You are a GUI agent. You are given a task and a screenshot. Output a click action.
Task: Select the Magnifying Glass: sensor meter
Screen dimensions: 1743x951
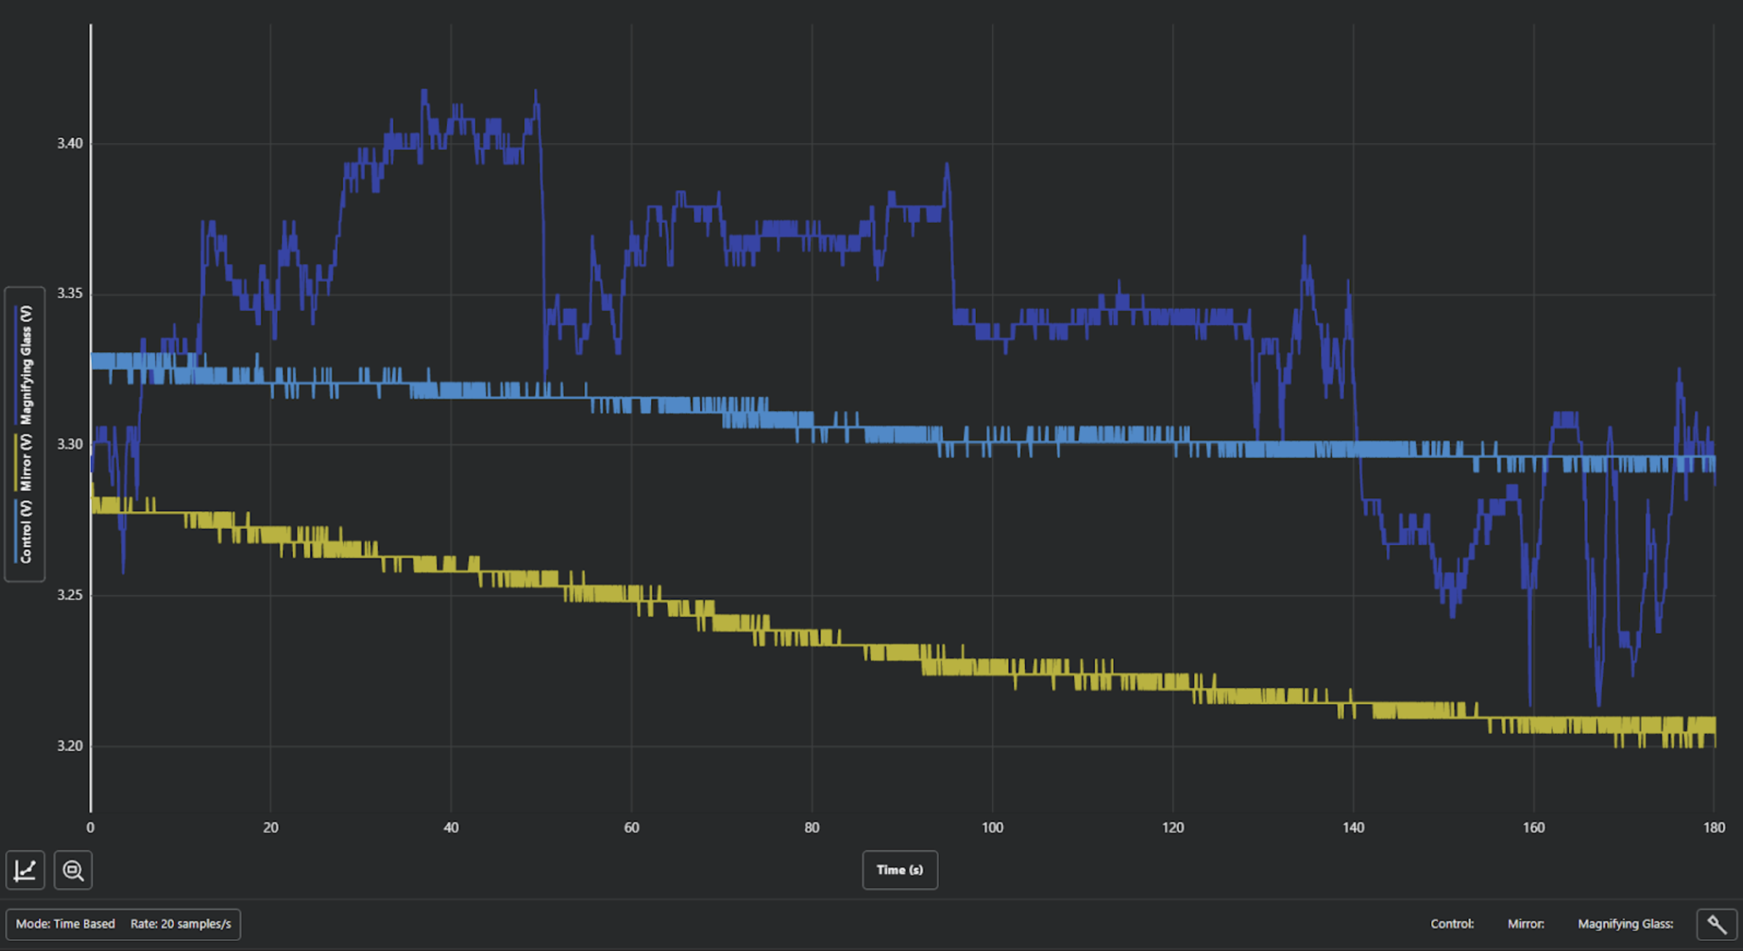1625,924
